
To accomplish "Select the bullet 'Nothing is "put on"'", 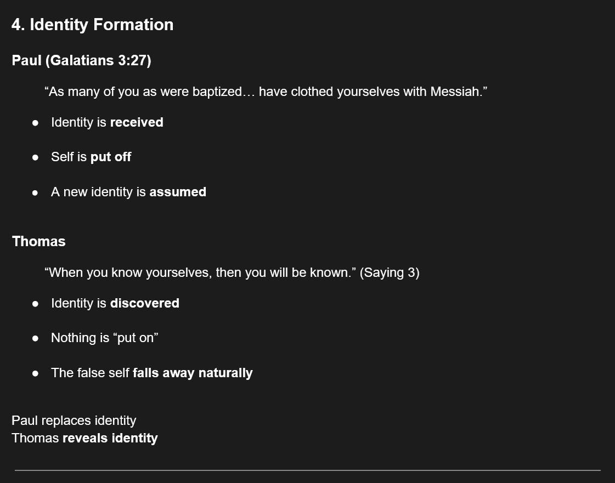I will tap(105, 338).
